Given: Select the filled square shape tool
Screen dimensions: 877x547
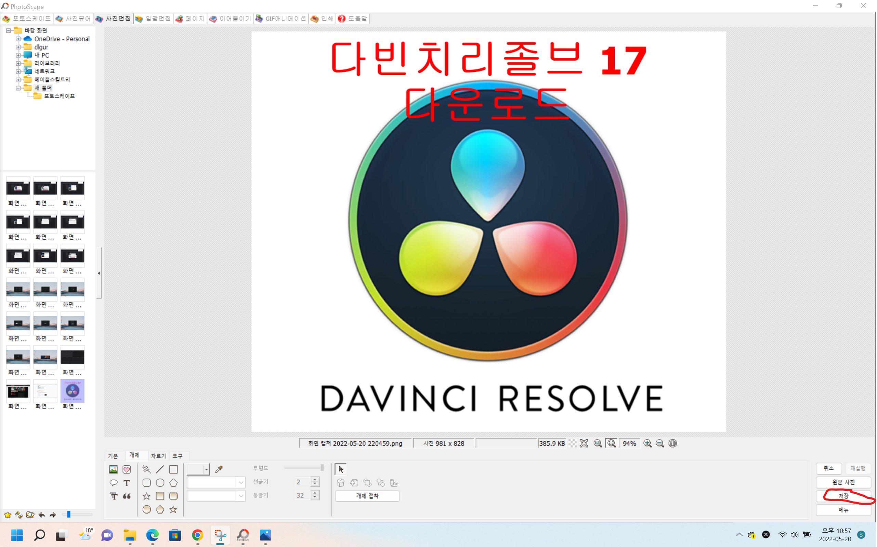Looking at the screenshot, I should pos(160,496).
